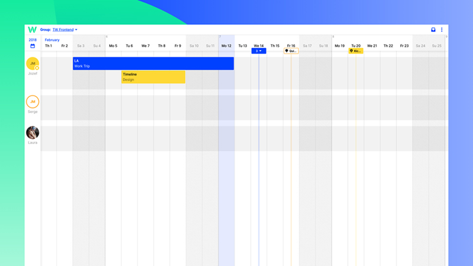Click Jozef's yellow JM avatar
The height and width of the screenshot is (266, 473).
pyautogui.click(x=33, y=64)
